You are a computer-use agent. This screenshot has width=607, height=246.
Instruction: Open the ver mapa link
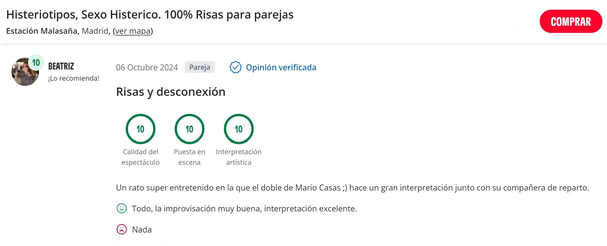pyautogui.click(x=133, y=31)
